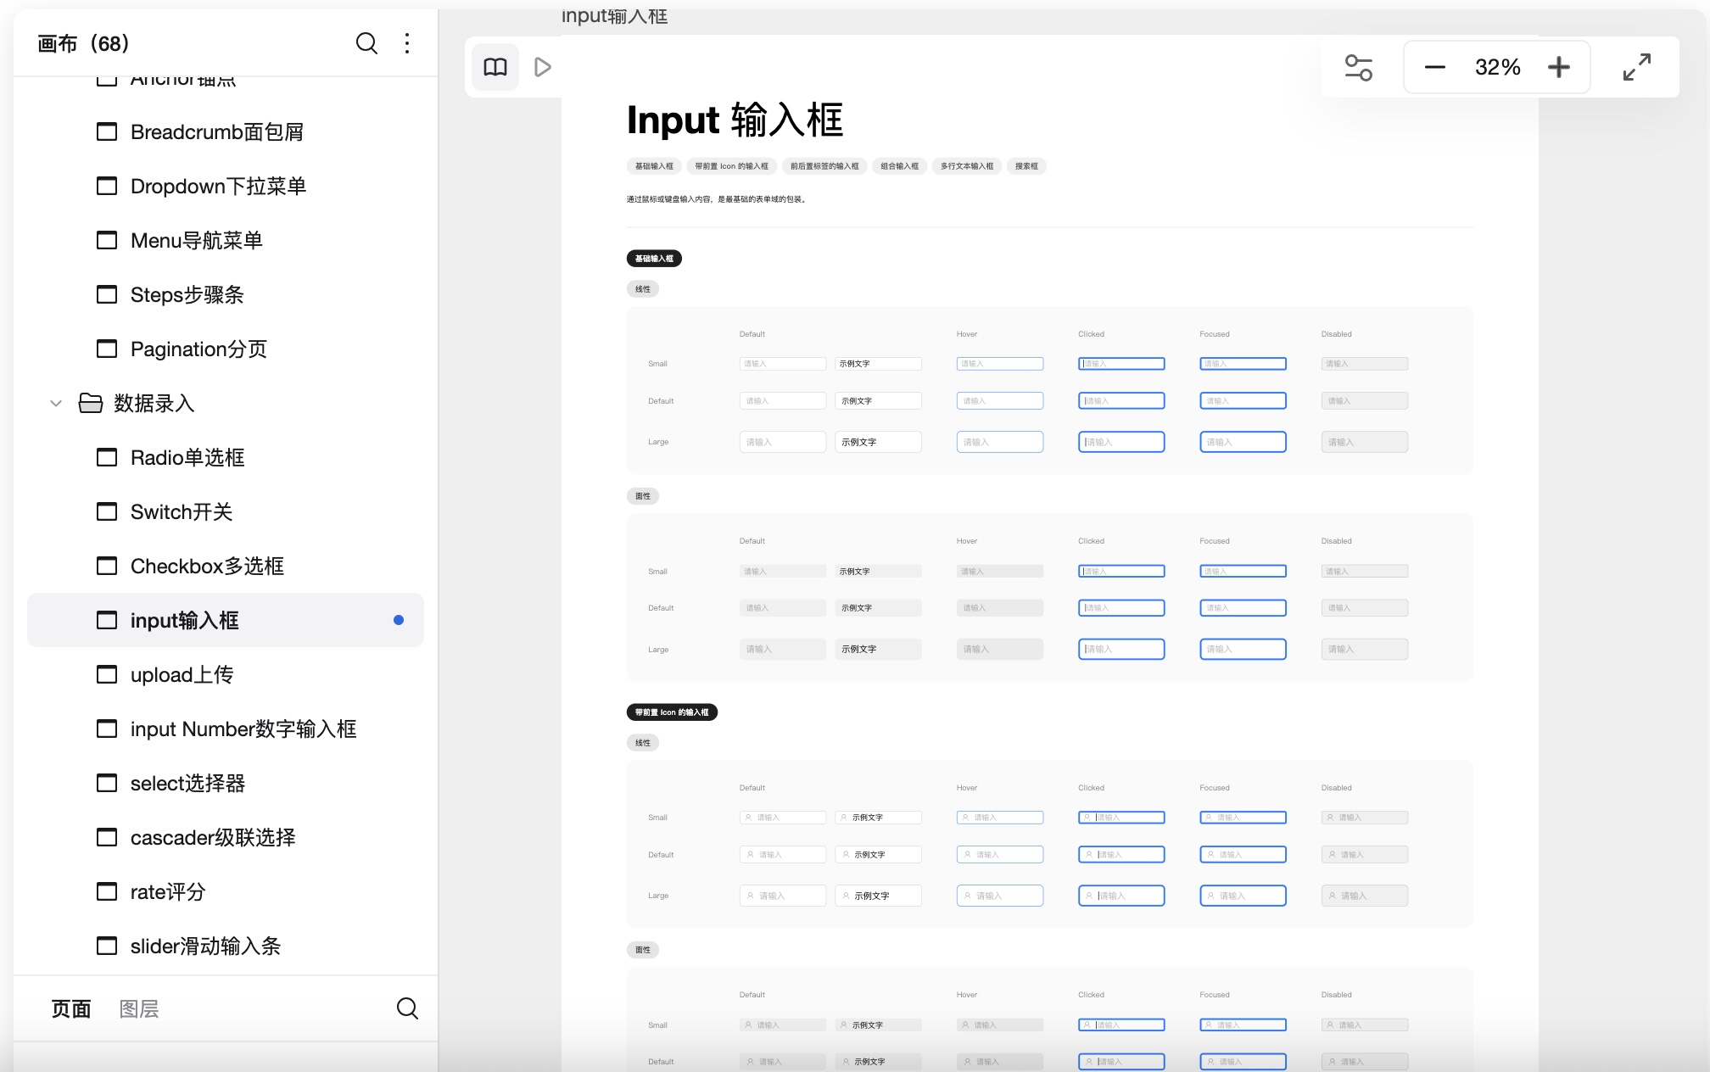Click the 多行文本输入框 tag
Screen dimensions: 1710x1072
(x=967, y=166)
